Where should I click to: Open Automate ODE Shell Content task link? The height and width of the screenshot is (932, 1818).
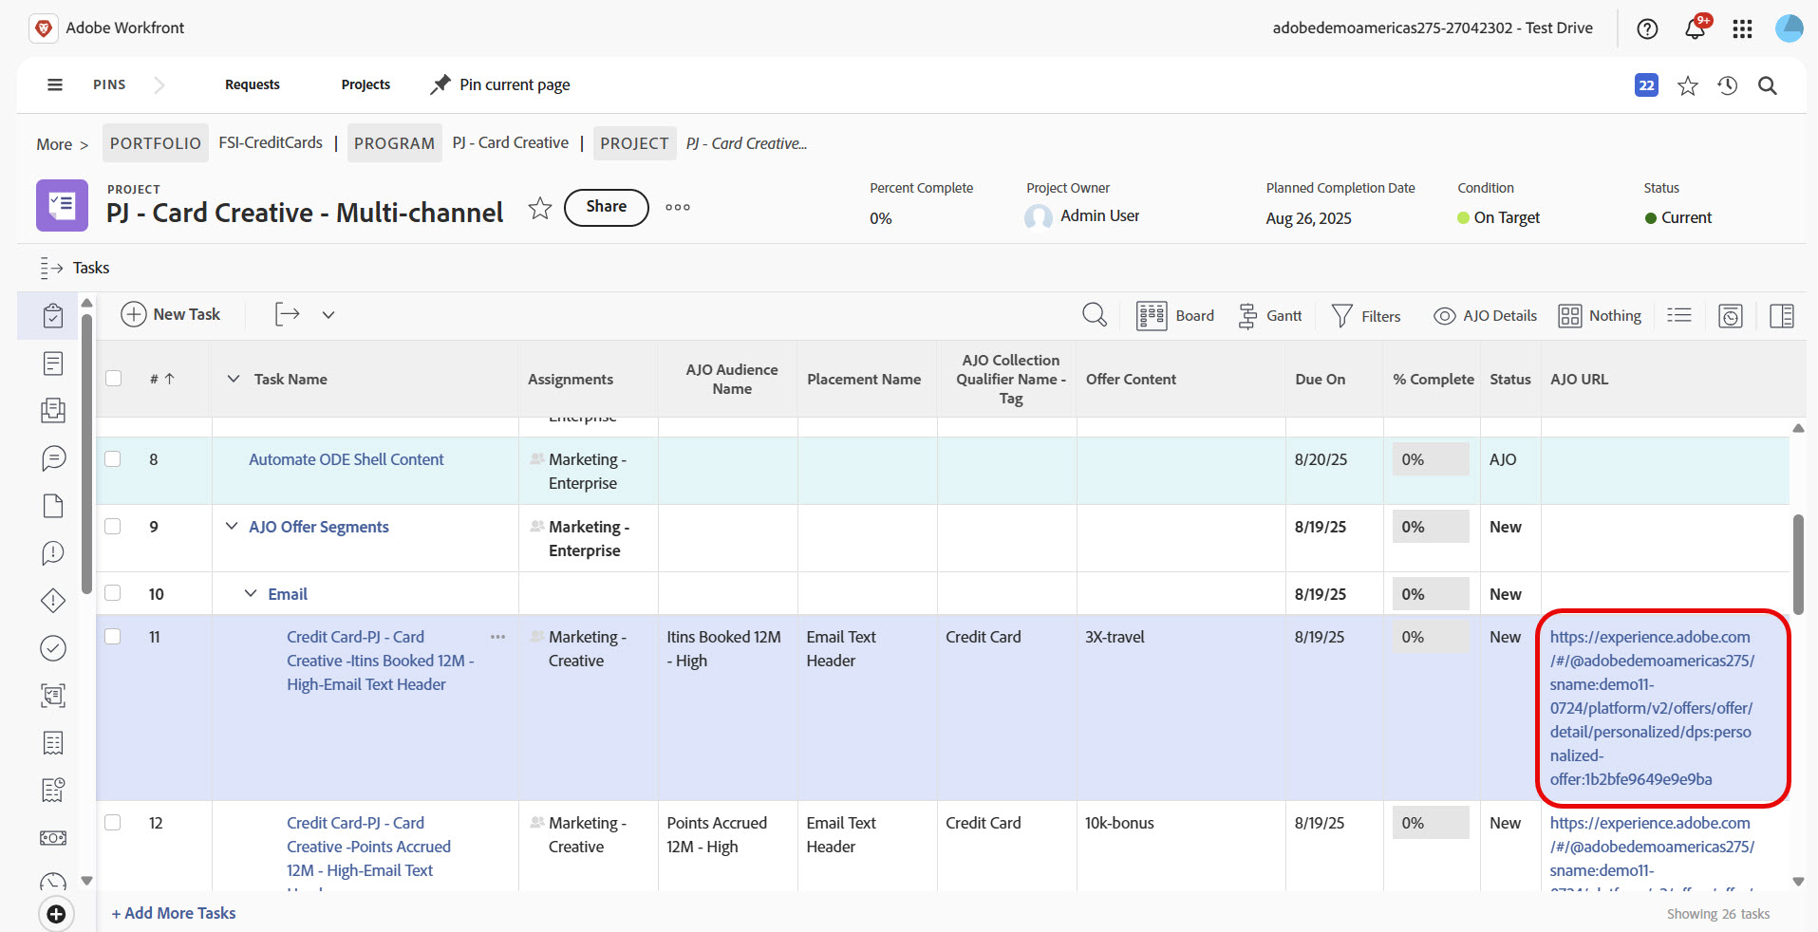tap(346, 459)
